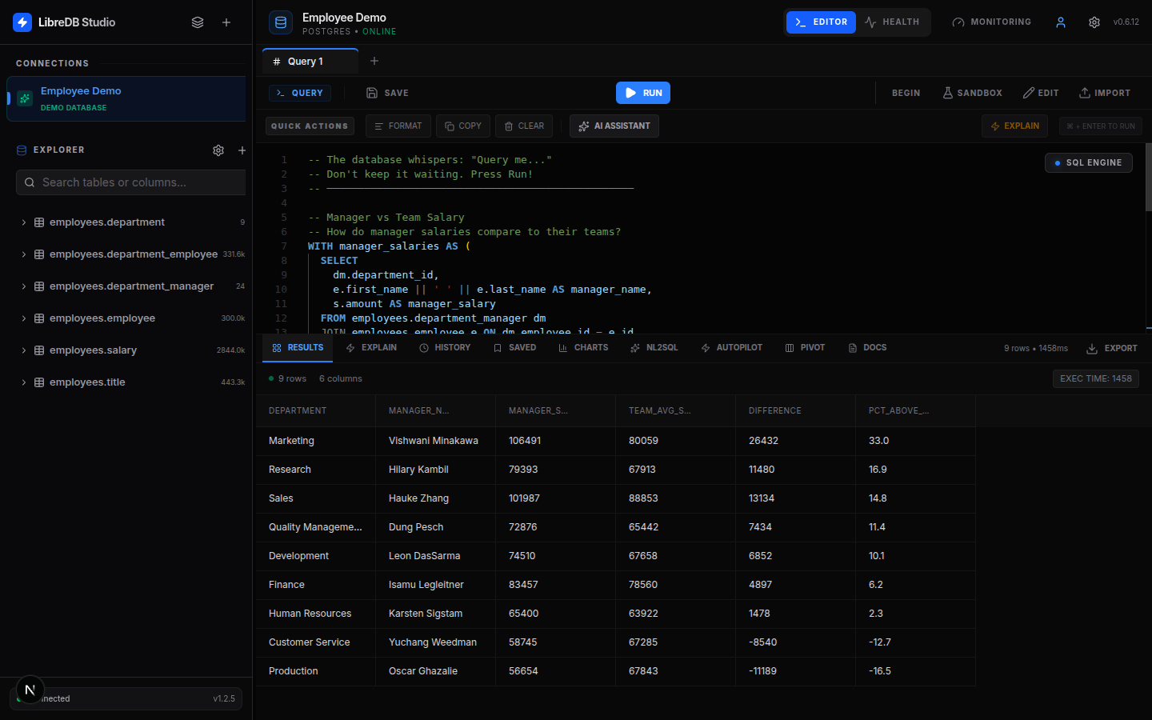Click the LibreDB Studio lightning logo

[x=22, y=22]
